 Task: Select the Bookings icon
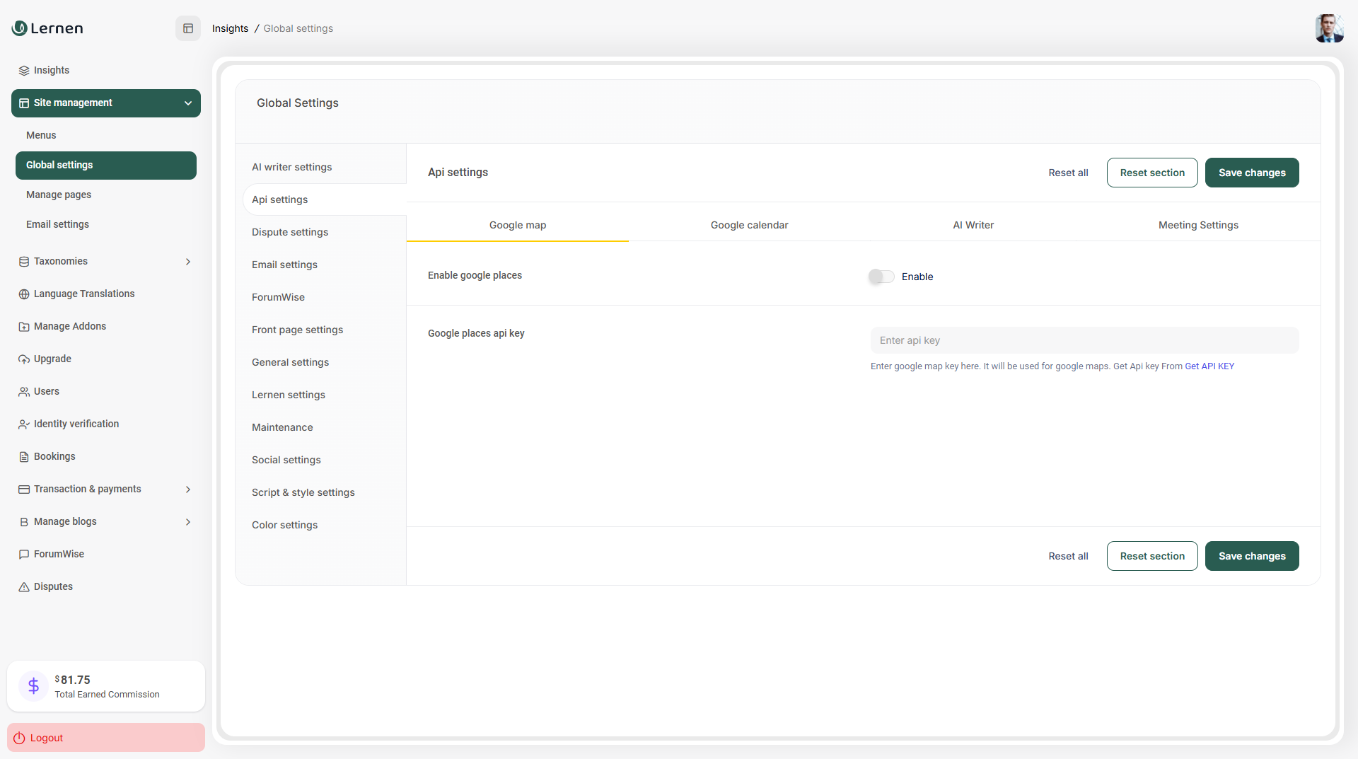pyautogui.click(x=23, y=456)
